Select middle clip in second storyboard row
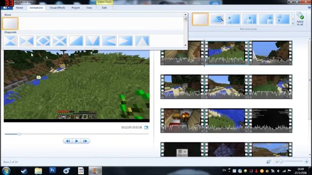 [x=226, y=87]
